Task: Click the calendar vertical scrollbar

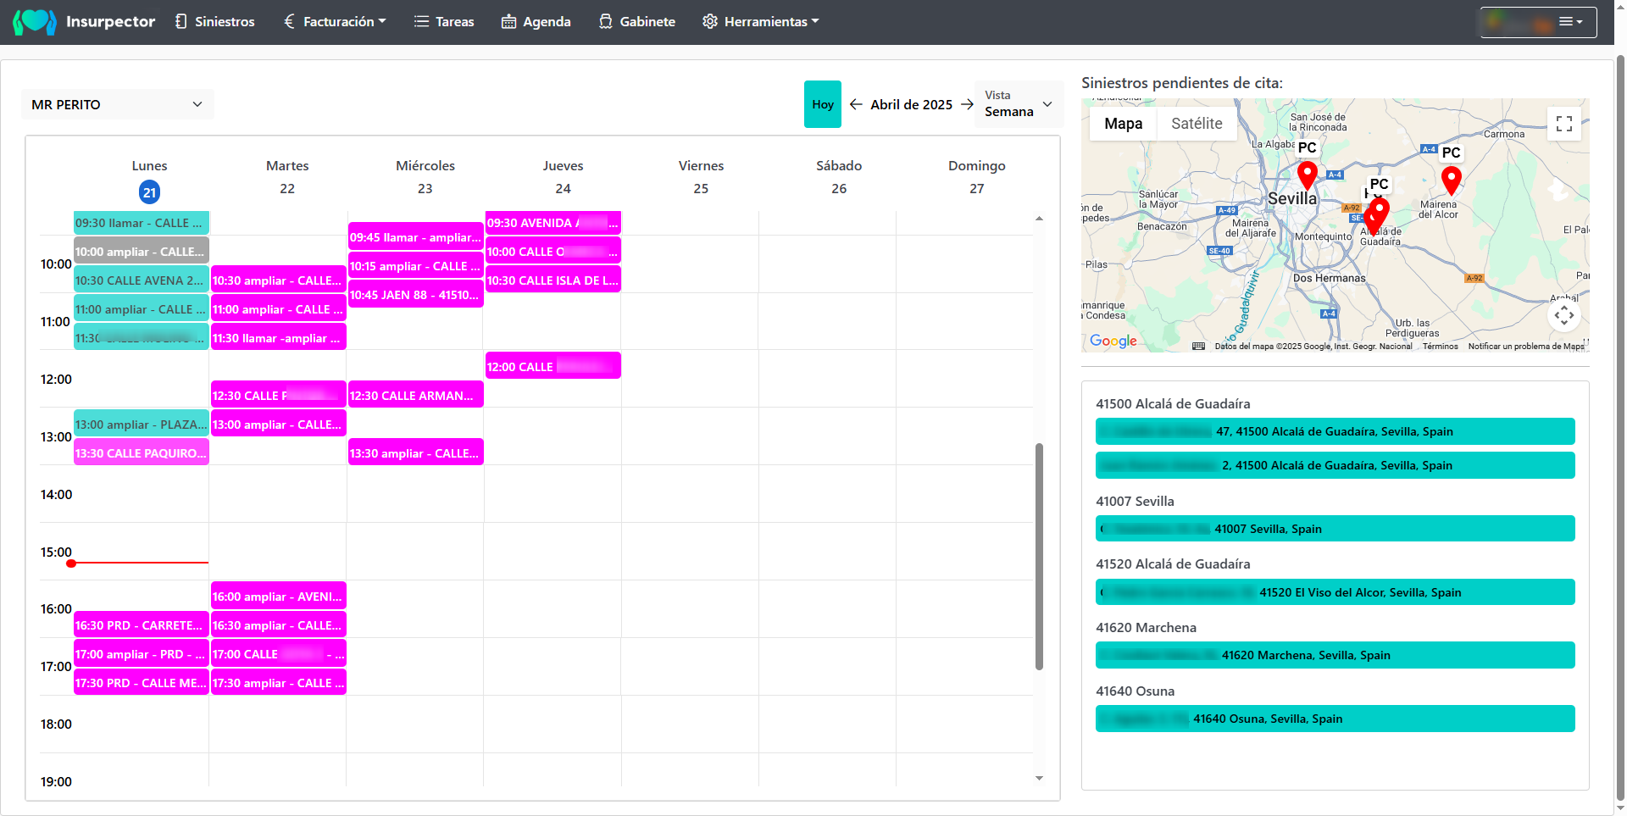Action: click(x=1039, y=556)
